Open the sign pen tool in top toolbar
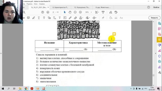The width and height of the screenshot is (162, 91). tap(111, 12)
